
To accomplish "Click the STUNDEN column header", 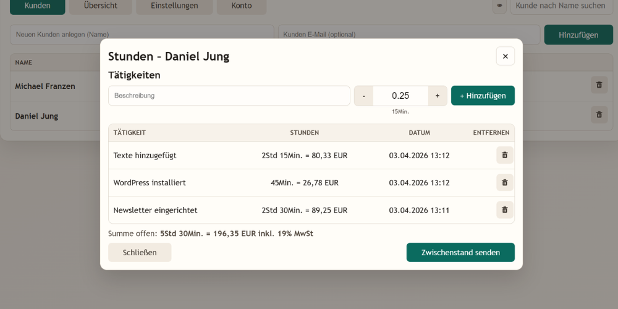I will 304,133.
